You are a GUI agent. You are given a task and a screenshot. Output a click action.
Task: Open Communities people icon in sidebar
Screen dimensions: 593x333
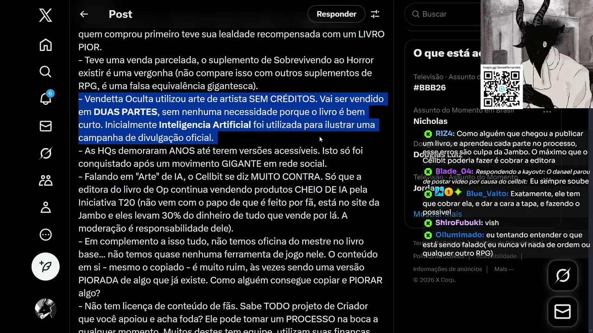tap(45, 180)
